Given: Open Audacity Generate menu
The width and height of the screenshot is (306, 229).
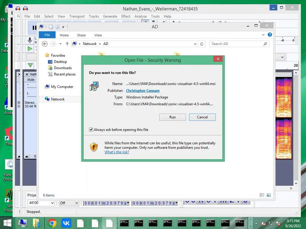Looking at the screenshot, I should click(x=110, y=16).
